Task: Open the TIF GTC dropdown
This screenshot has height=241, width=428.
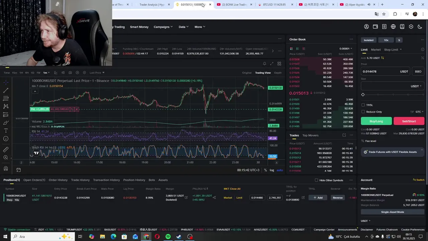Action: [420, 112]
